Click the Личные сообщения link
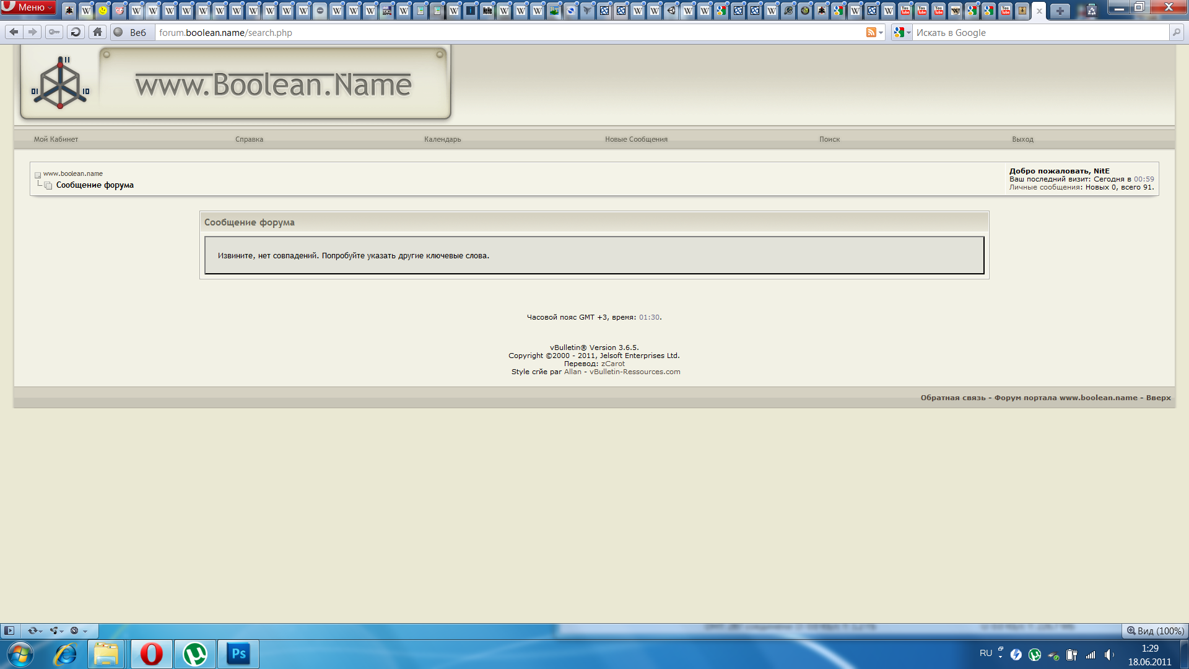 (x=1045, y=187)
